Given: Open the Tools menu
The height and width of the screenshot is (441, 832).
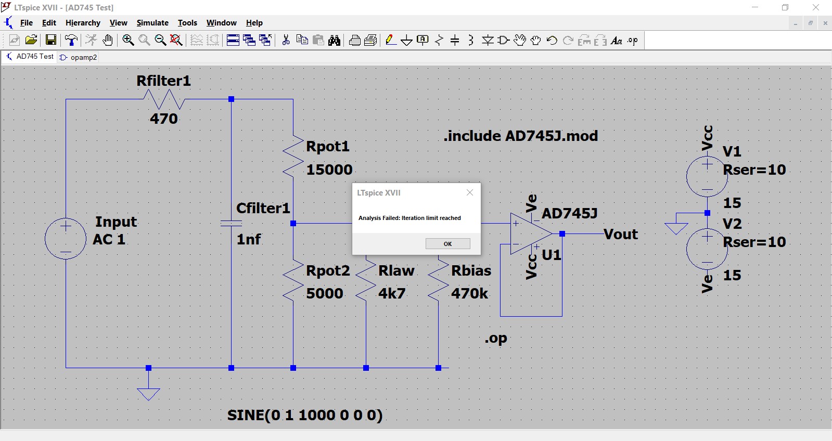Looking at the screenshot, I should tap(187, 23).
